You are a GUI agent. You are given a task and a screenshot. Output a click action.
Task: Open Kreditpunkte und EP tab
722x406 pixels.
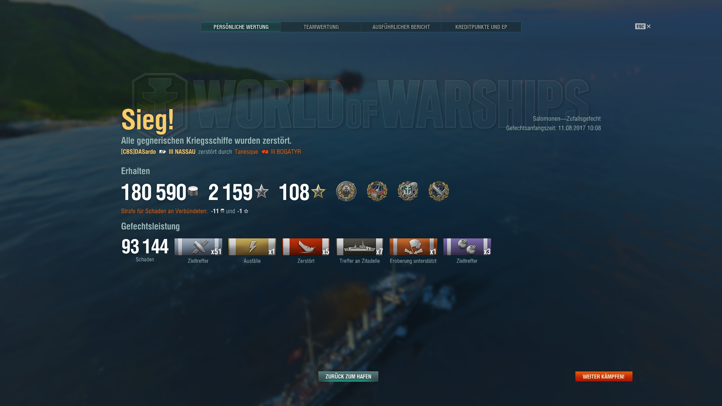(481, 27)
